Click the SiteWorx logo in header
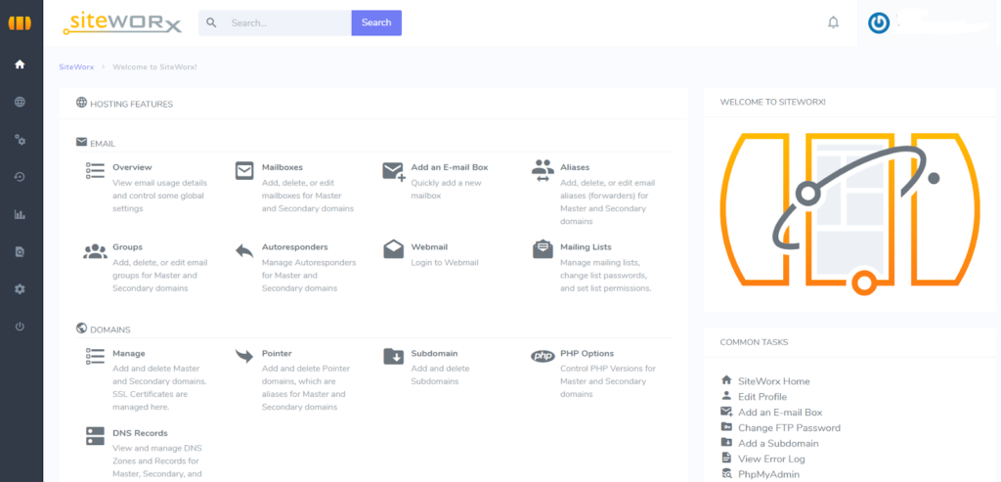Image resolution: width=1001 pixels, height=482 pixels. (122, 23)
